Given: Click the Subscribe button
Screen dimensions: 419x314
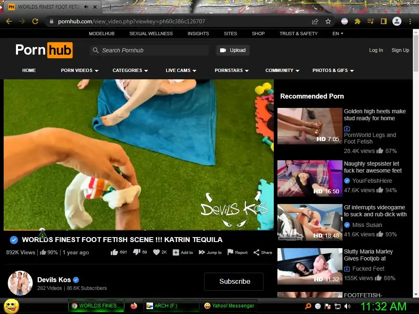Looking at the screenshot, I should click(x=234, y=282).
